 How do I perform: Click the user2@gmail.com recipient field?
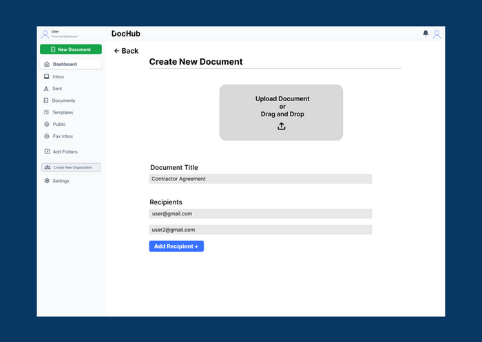pyautogui.click(x=260, y=230)
